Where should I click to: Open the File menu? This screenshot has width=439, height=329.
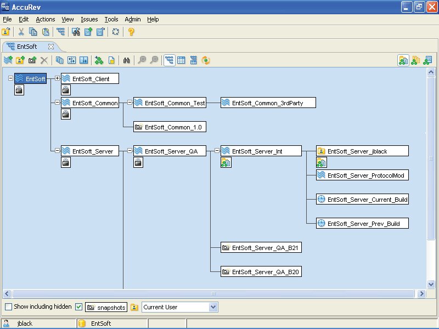(7, 19)
